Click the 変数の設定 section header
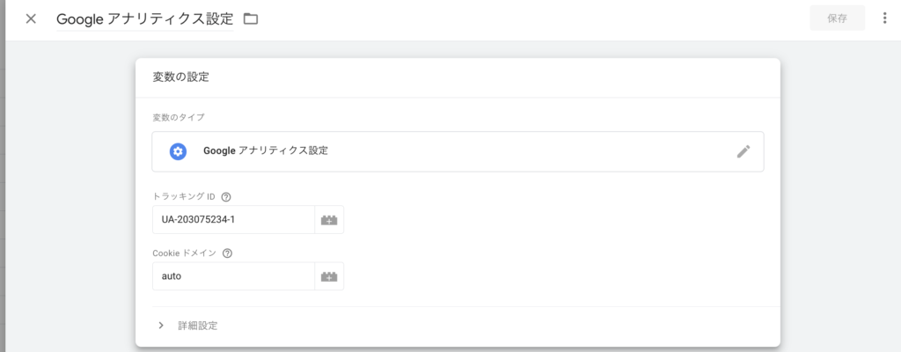 [180, 77]
